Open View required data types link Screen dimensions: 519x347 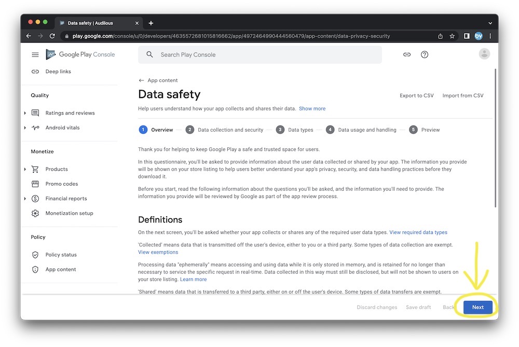(418, 232)
